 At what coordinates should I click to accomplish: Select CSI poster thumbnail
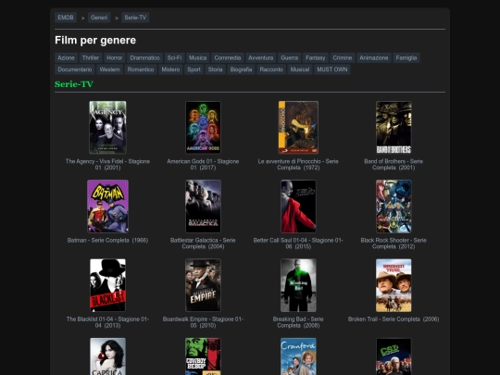pyautogui.click(x=394, y=356)
